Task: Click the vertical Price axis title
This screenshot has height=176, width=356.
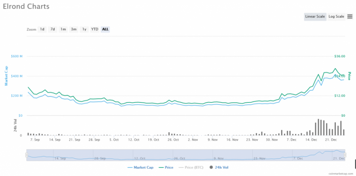Action: point(350,76)
